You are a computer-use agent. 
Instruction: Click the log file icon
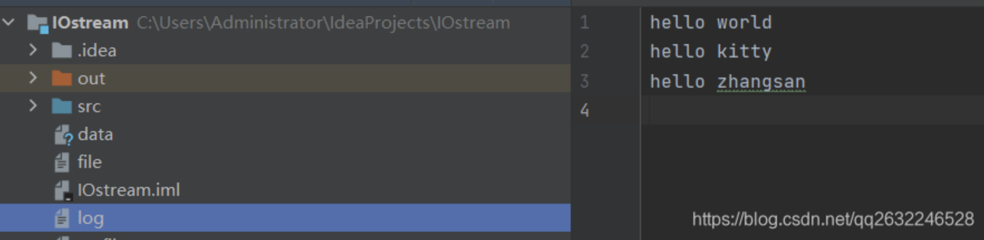click(x=62, y=218)
